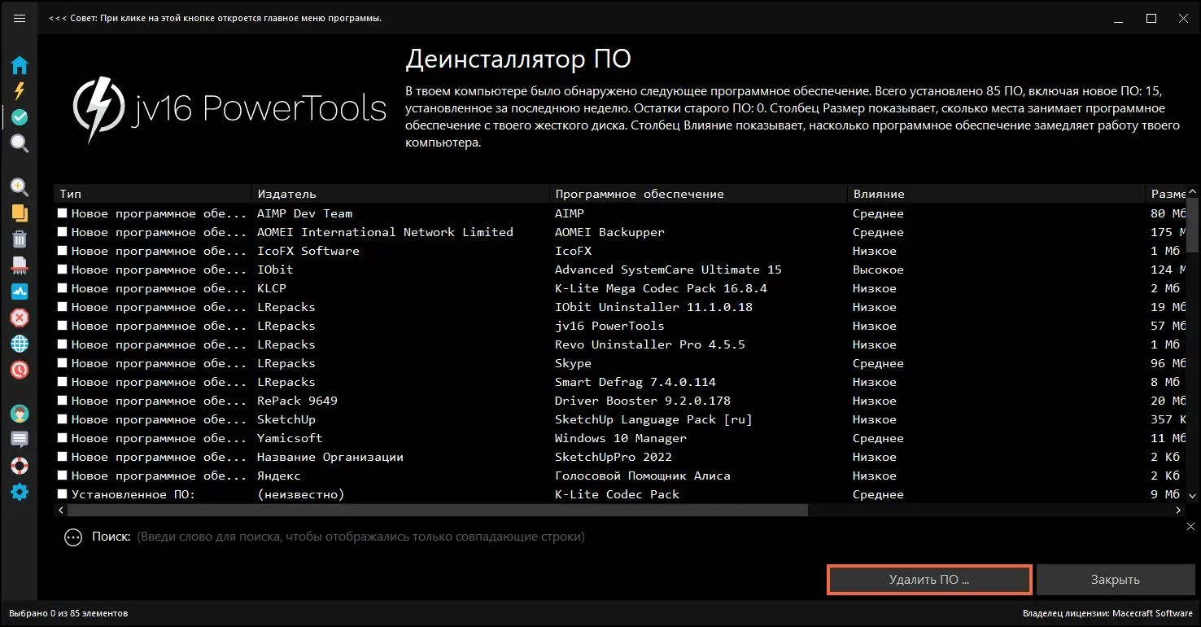Select the Revo Uninstaller Pro 4.5.5 entry

[x=650, y=344]
